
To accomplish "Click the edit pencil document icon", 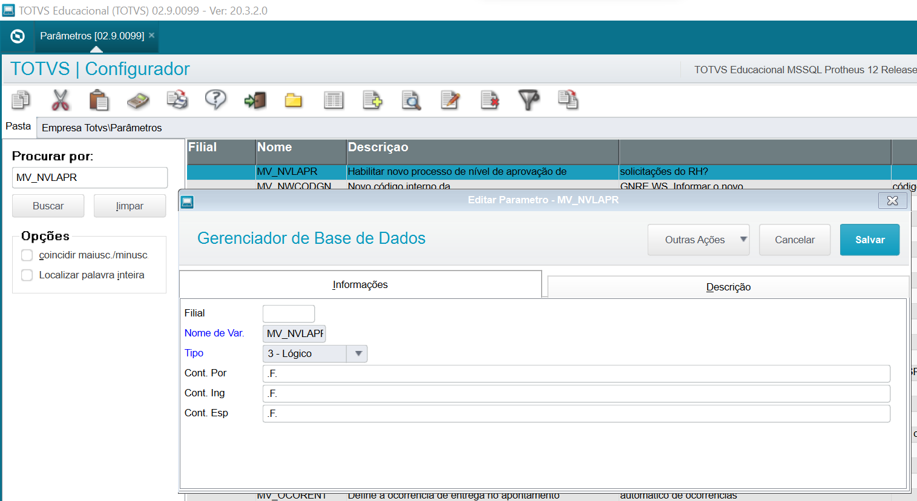I will [450, 100].
